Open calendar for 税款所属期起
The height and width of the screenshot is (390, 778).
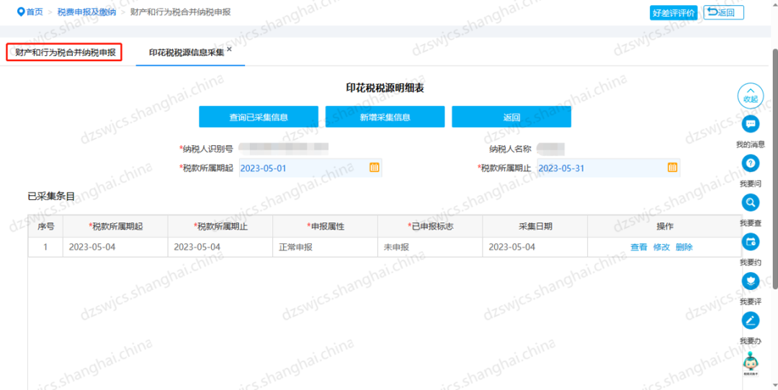point(374,168)
